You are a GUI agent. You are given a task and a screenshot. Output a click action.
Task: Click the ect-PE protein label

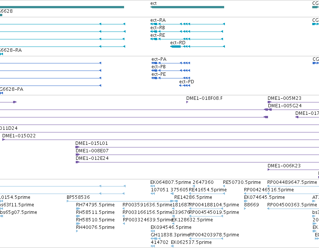point(159,74)
